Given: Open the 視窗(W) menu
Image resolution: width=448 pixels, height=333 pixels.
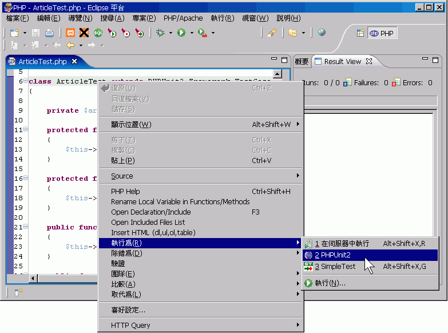Looking at the screenshot, I should [x=255, y=18].
